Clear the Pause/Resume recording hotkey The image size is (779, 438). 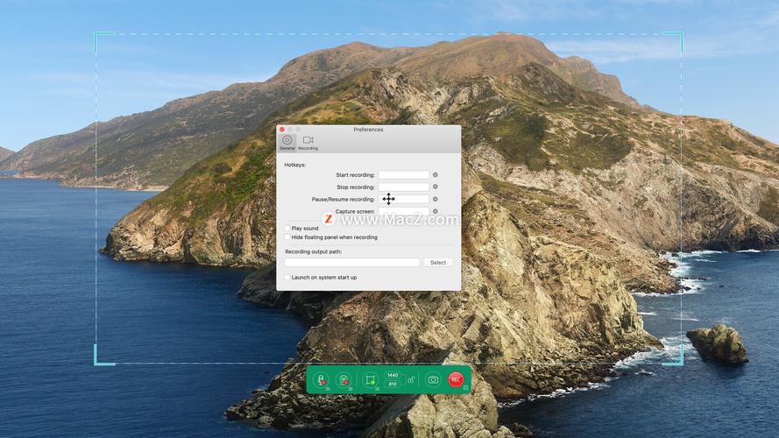(436, 199)
